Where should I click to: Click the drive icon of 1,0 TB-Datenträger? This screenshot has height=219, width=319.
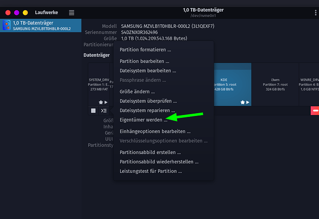[6, 25]
